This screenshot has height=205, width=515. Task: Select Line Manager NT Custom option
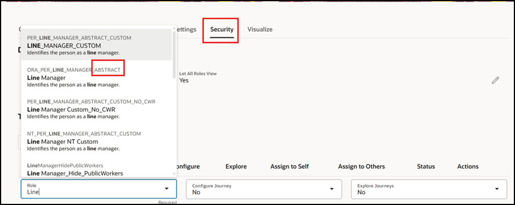click(96, 141)
